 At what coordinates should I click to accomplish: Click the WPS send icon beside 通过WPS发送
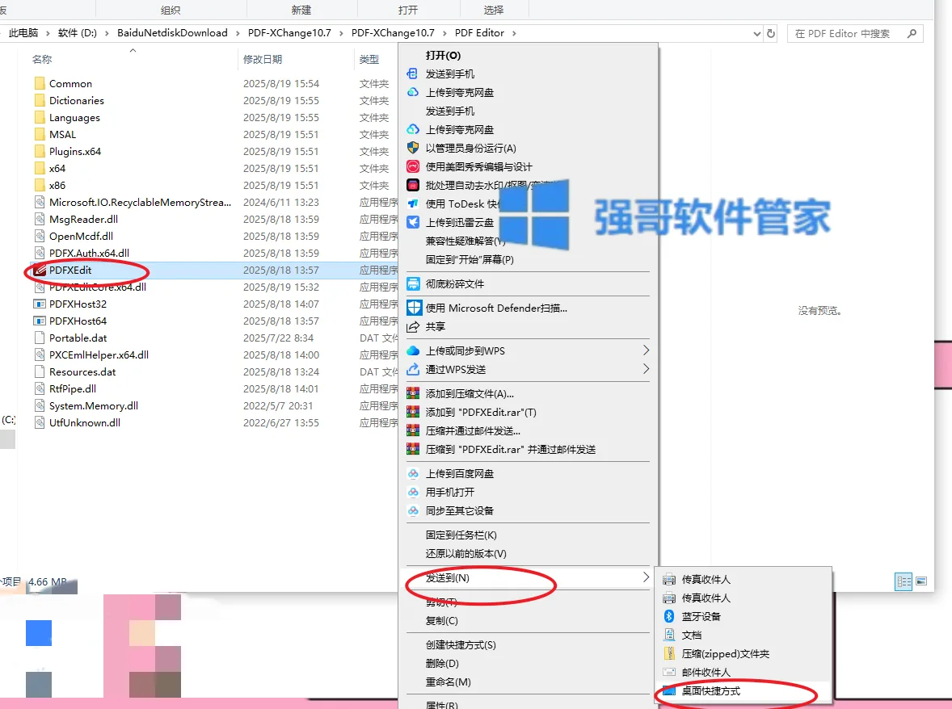coord(413,369)
